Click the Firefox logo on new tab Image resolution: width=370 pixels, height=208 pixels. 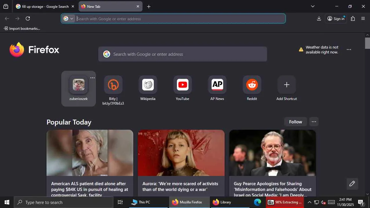pos(34,50)
